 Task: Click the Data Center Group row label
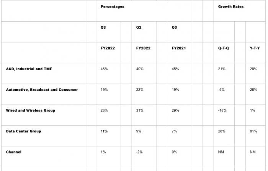(x=23, y=131)
